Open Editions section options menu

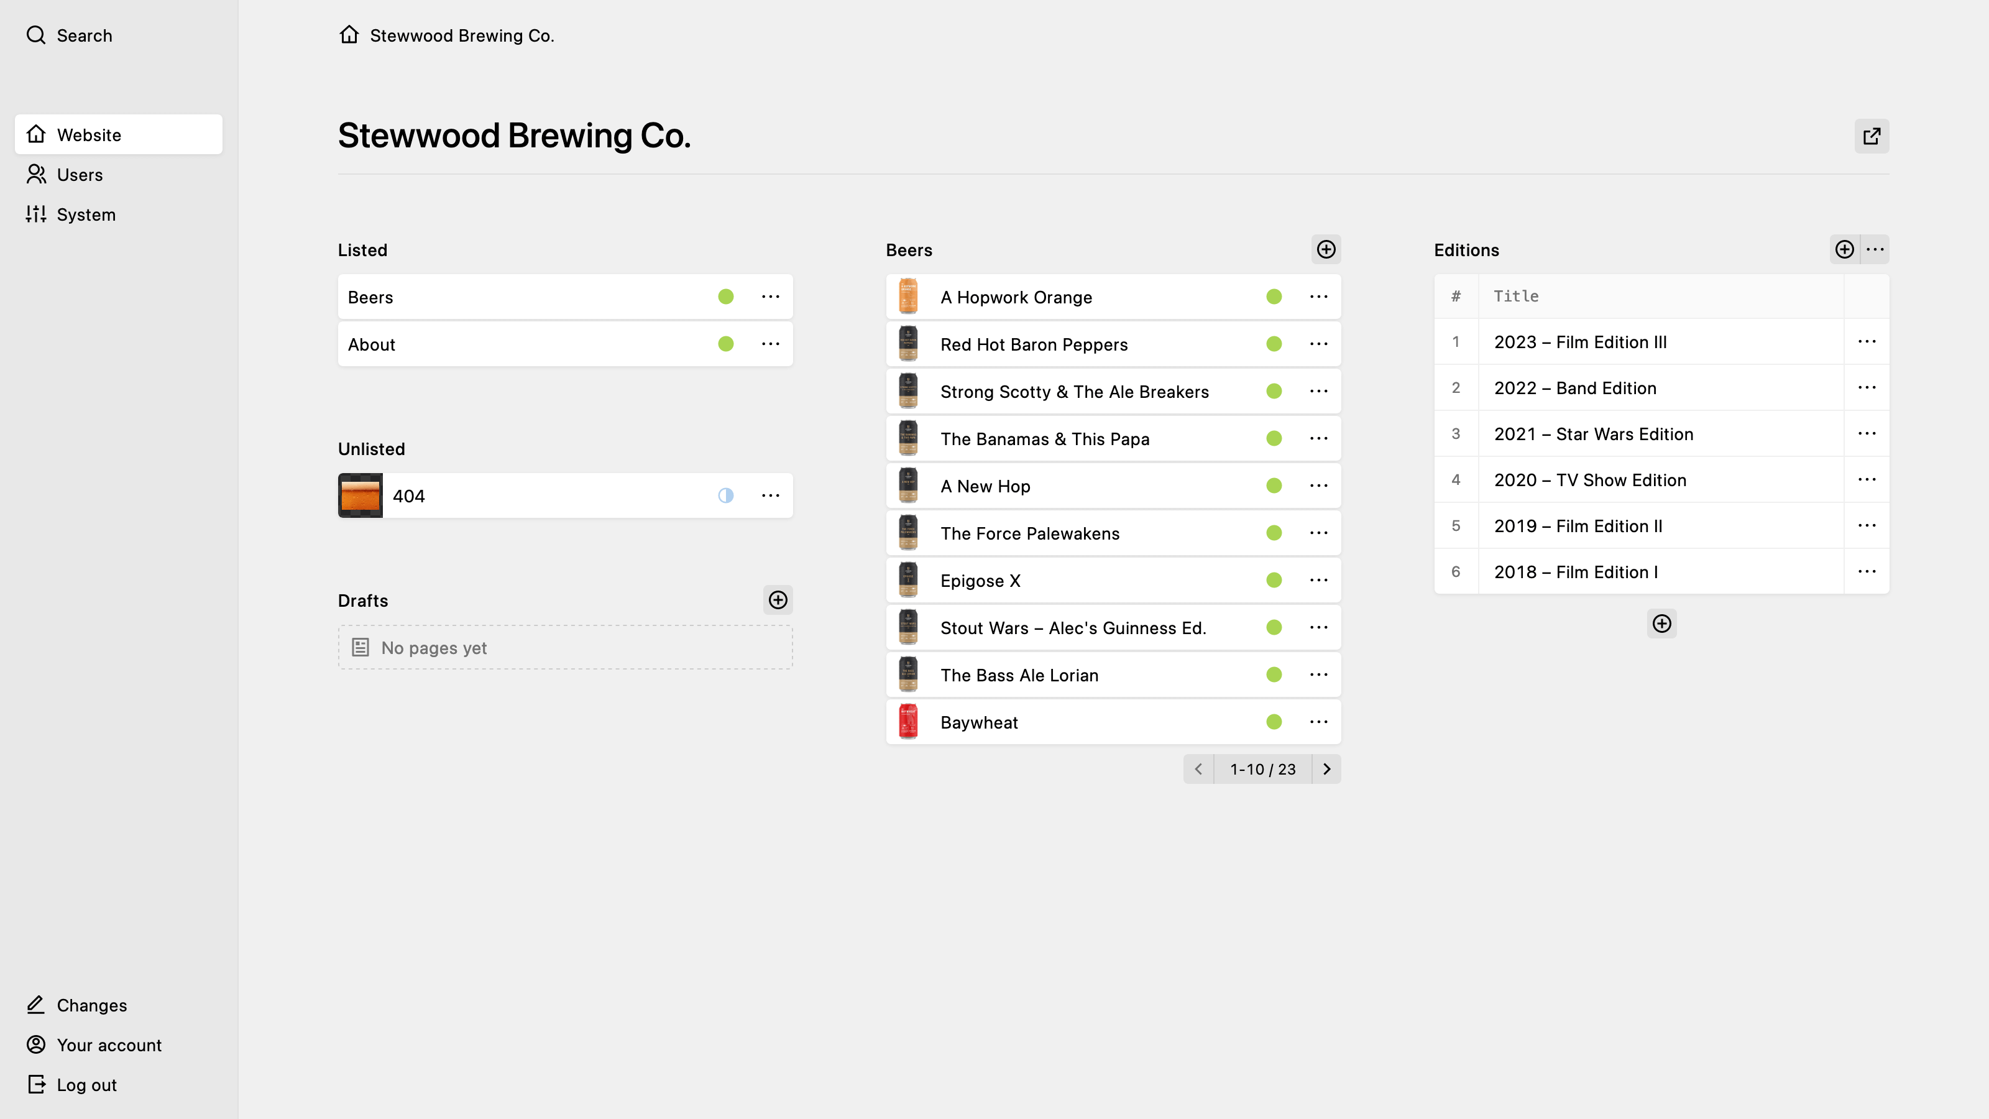tap(1875, 249)
